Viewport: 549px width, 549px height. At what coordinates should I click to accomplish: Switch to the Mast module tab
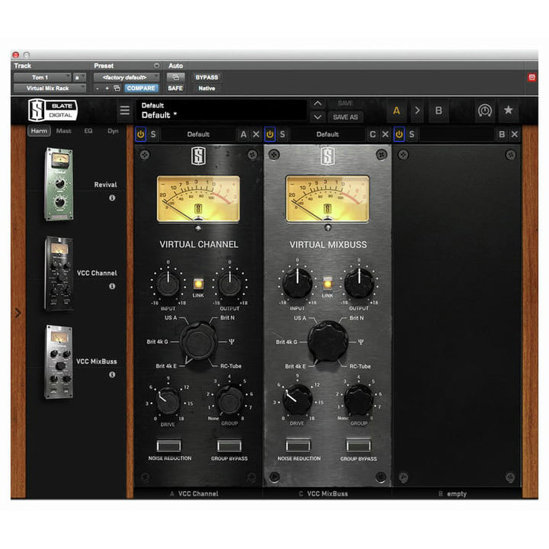64,131
